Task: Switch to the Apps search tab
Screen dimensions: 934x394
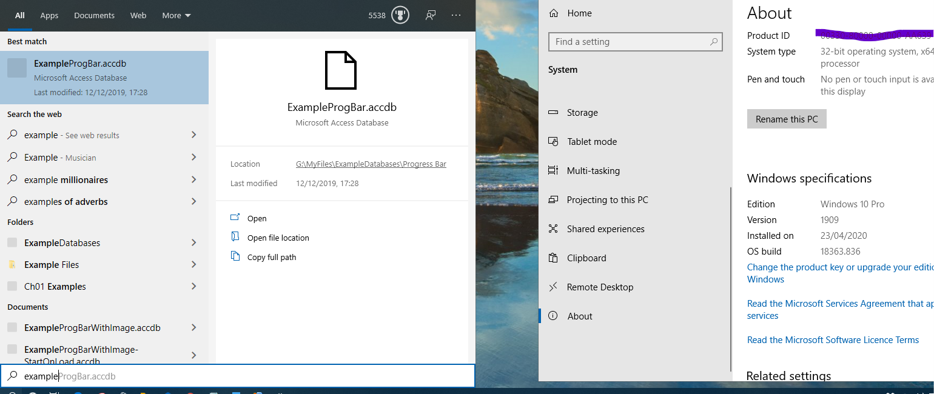Action: [49, 15]
